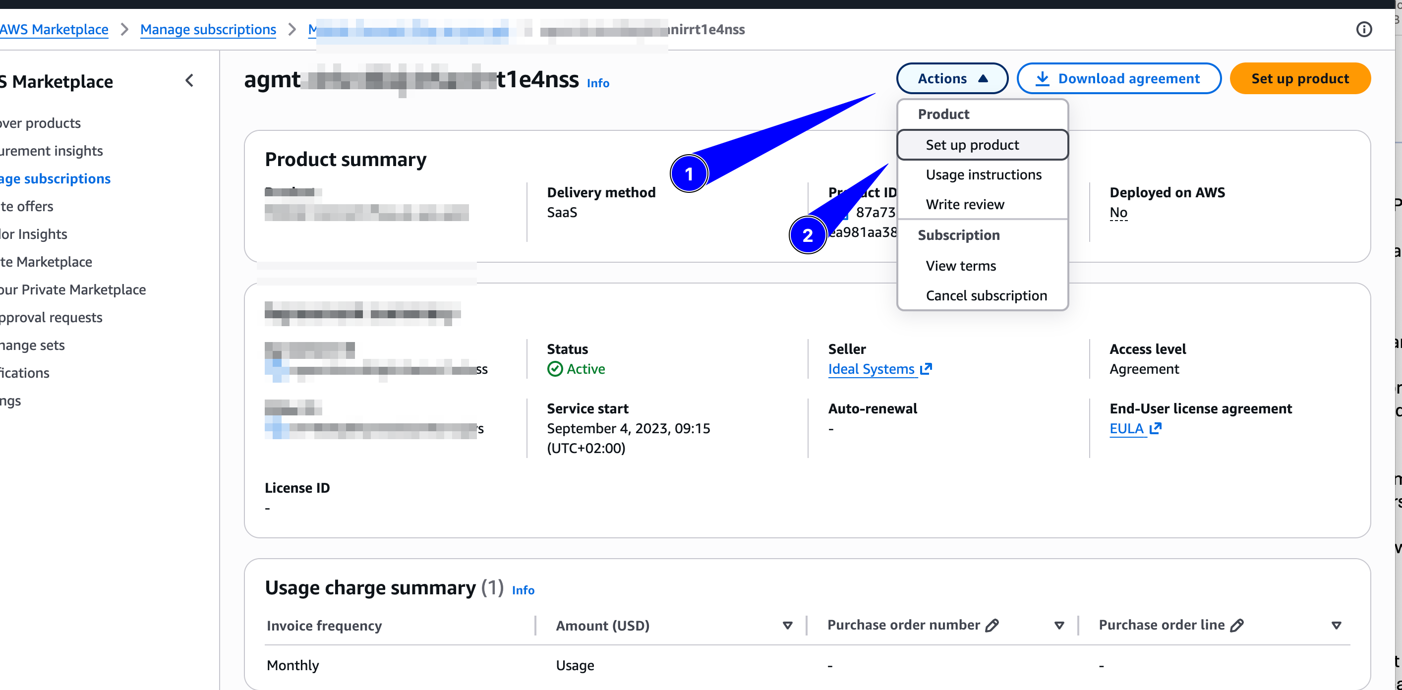1402x690 pixels.
Task: Click green Active status check icon
Action: (x=555, y=369)
